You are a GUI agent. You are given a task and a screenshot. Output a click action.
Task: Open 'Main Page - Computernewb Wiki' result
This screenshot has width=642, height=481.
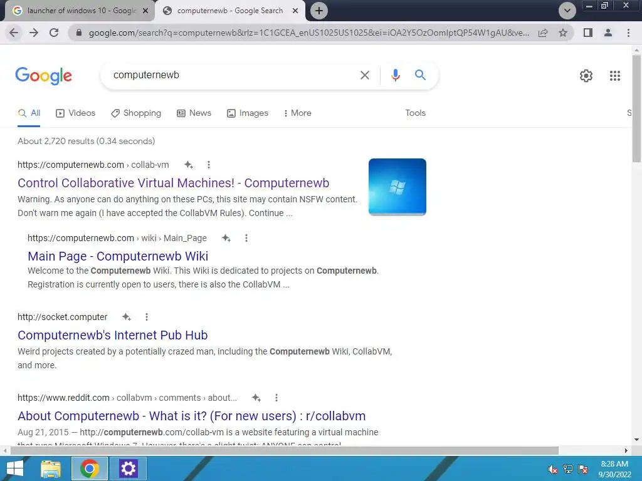pyautogui.click(x=118, y=256)
